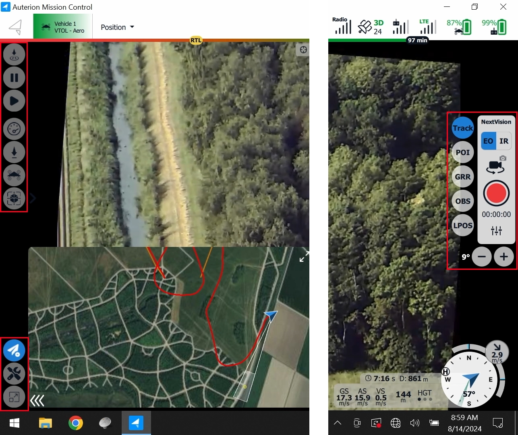Open camera settings sliders icon
This screenshot has width=518, height=435.
click(x=496, y=230)
